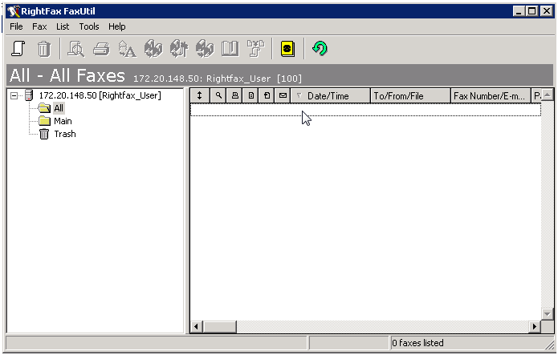Click the RightFax FaxUtil title bar icon
Image resolution: width=558 pixels, height=355 pixels.
[x=14, y=11]
